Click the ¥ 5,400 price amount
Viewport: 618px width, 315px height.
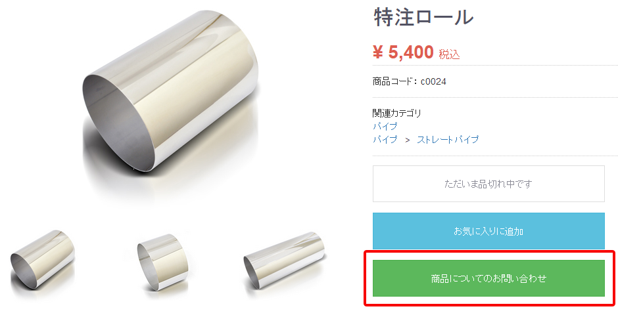pos(403,52)
